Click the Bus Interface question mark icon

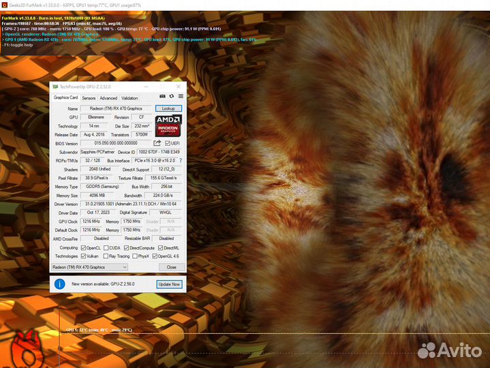click(180, 161)
